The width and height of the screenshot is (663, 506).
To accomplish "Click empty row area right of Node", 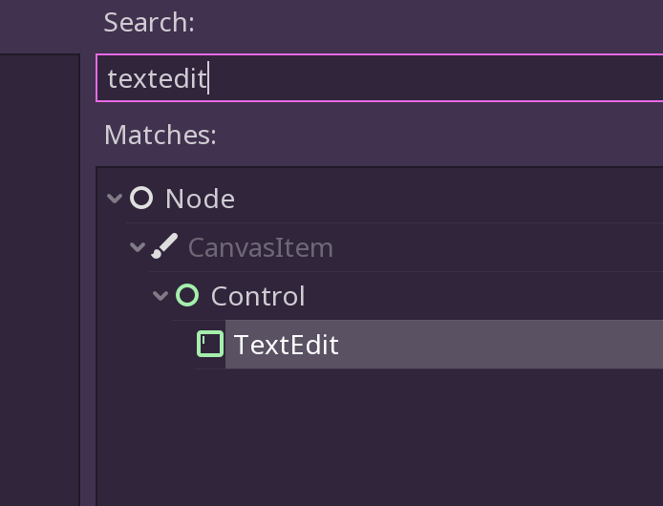I will 448,199.
